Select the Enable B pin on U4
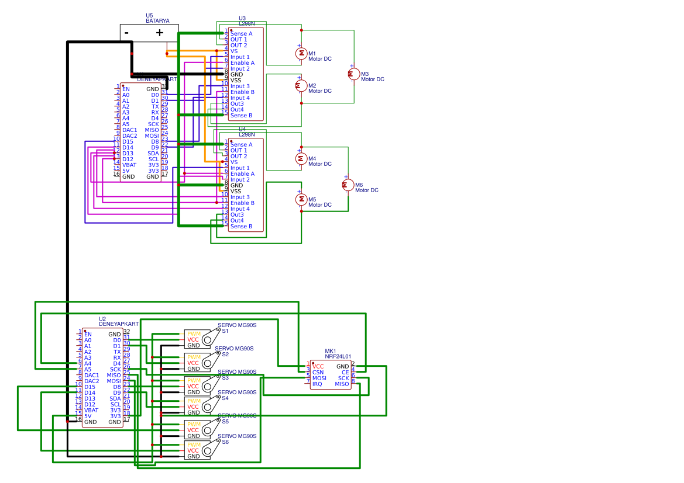This screenshot has height=483, width=684. point(243,203)
